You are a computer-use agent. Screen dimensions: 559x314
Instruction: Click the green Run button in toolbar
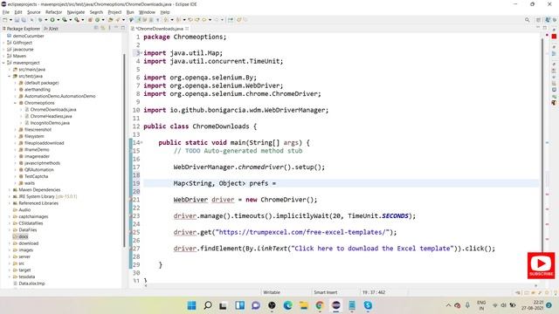click(x=52, y=20)
